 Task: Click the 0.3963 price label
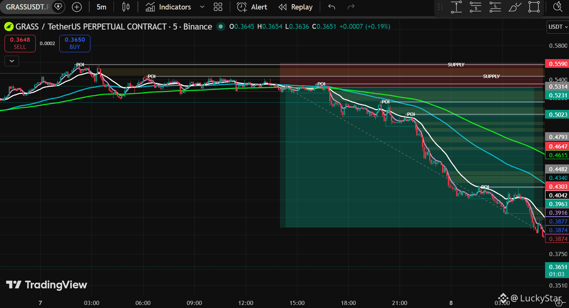557,204
